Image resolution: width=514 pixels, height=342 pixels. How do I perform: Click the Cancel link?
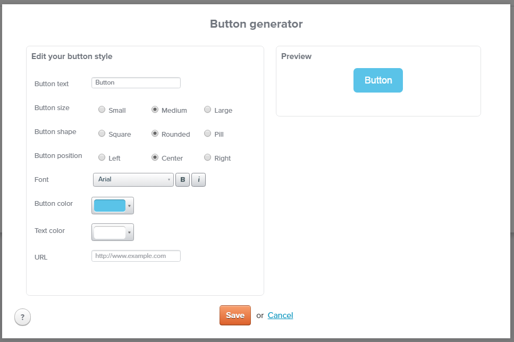coord(280,315)
